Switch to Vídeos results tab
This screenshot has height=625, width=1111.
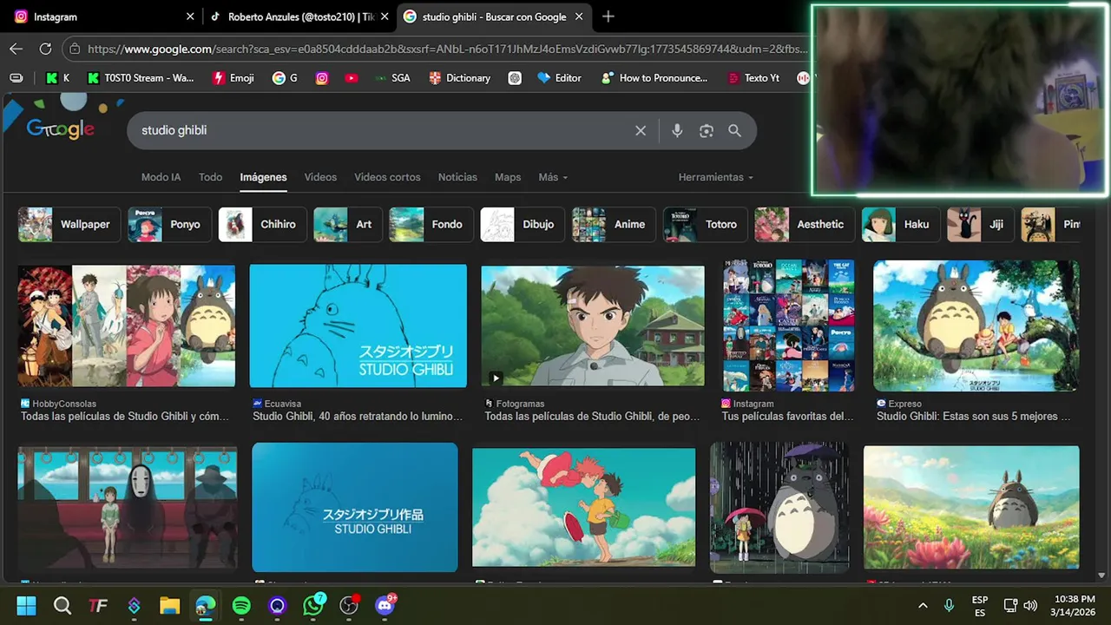[x=320, y=177]
